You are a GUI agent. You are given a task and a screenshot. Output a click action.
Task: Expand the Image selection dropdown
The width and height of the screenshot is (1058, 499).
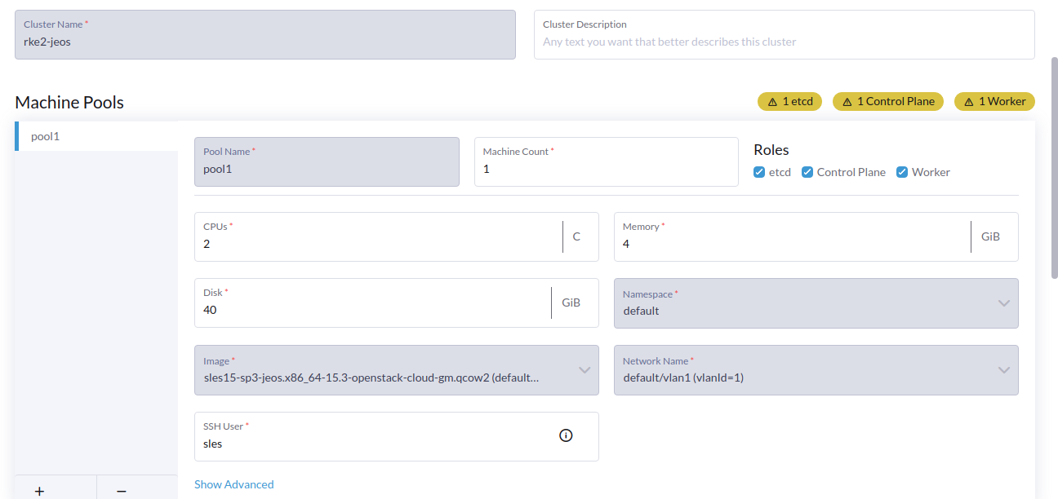583,370
